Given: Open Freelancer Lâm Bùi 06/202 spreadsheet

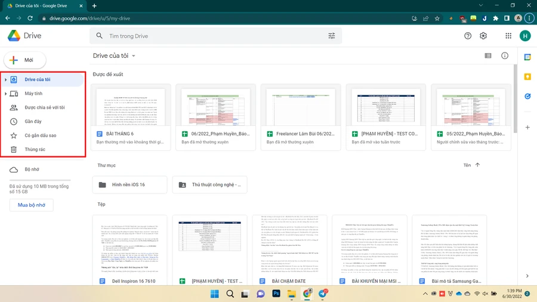Looking at the screenshot, I should [x=301, y=117].
